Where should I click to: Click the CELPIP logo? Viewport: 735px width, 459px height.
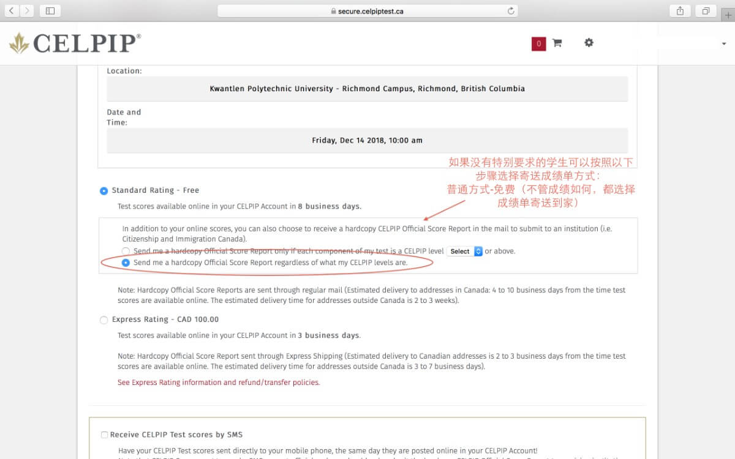[x=75, y=43]
